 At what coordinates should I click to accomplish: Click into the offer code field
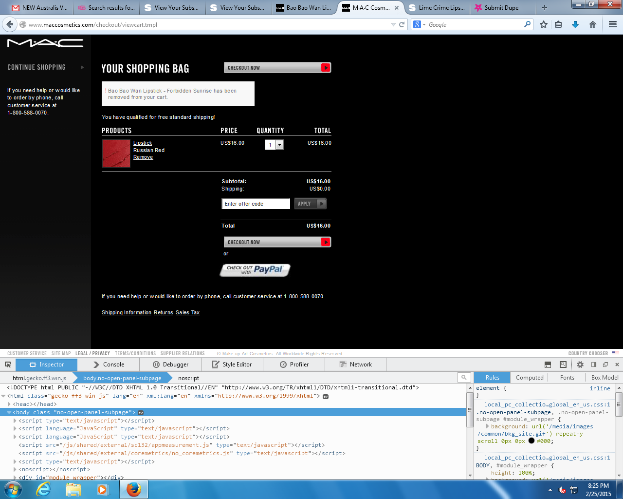pos(256,204)
